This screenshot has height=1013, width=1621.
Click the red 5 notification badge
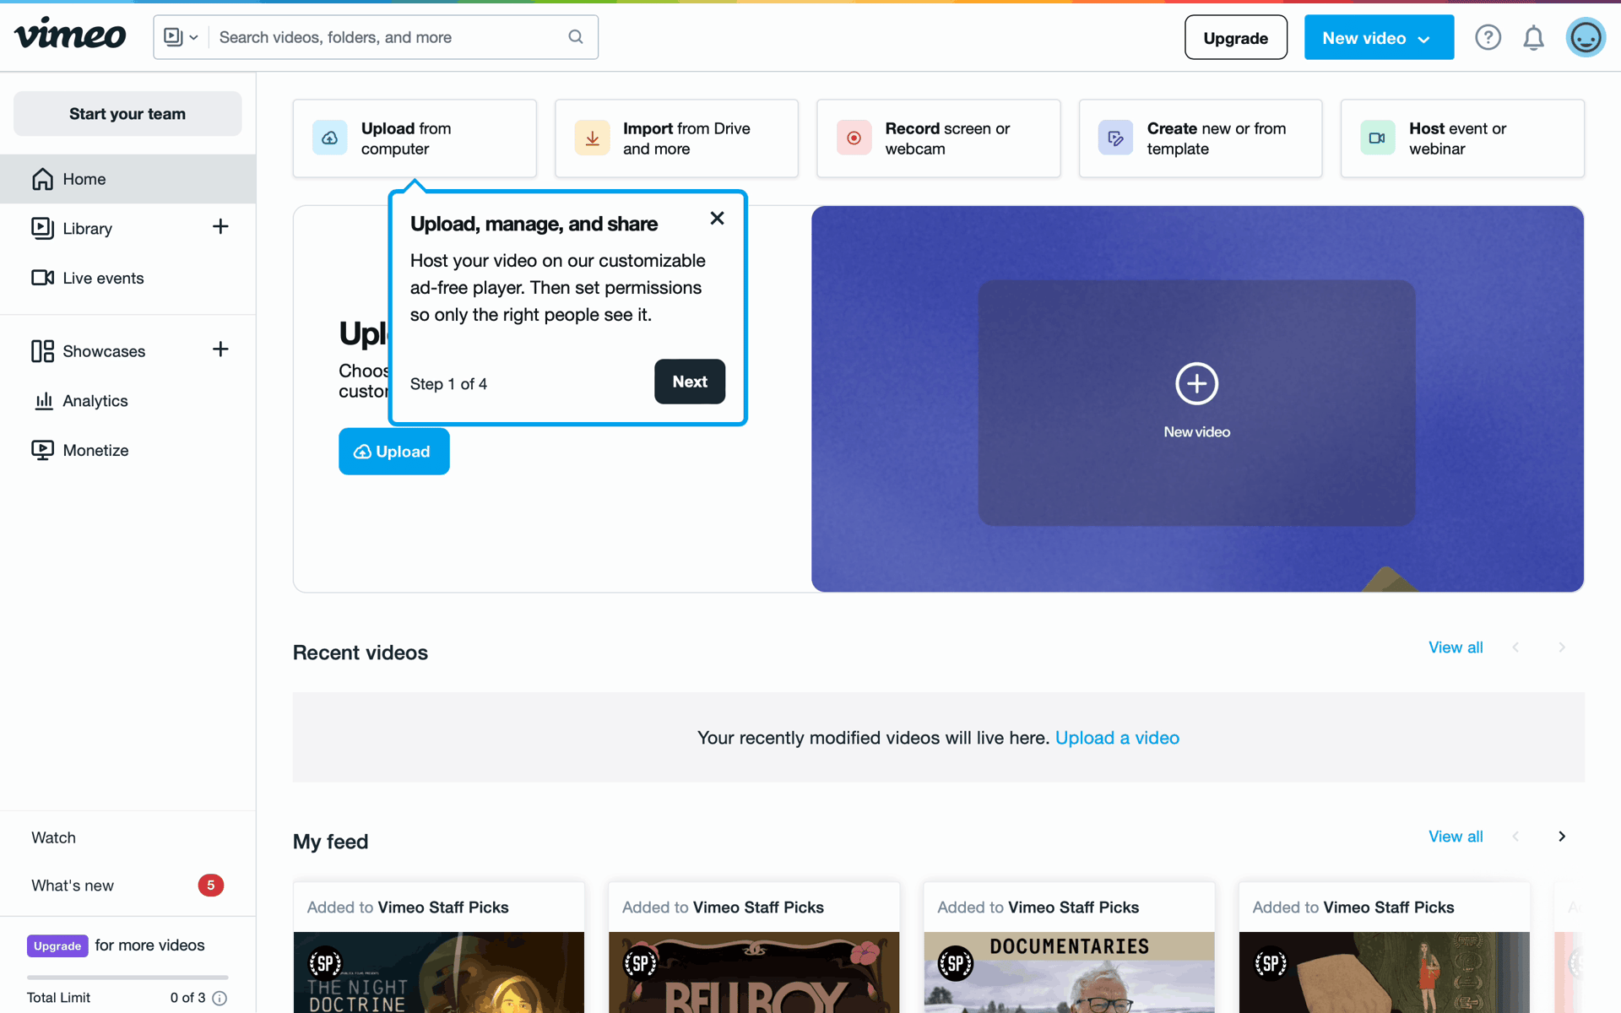211,886
